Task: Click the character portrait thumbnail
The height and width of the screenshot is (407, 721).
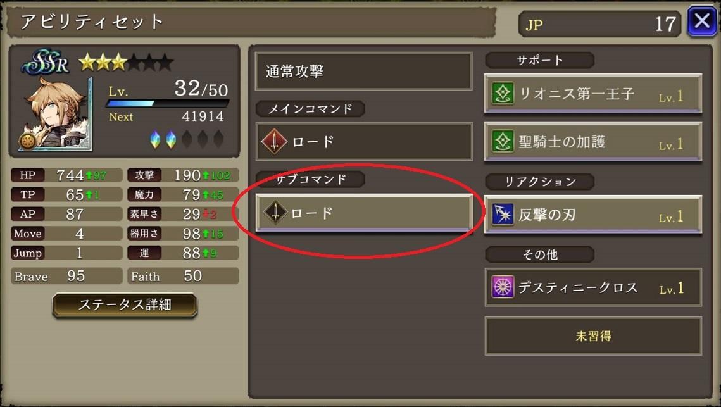Action: coord(56,113)
